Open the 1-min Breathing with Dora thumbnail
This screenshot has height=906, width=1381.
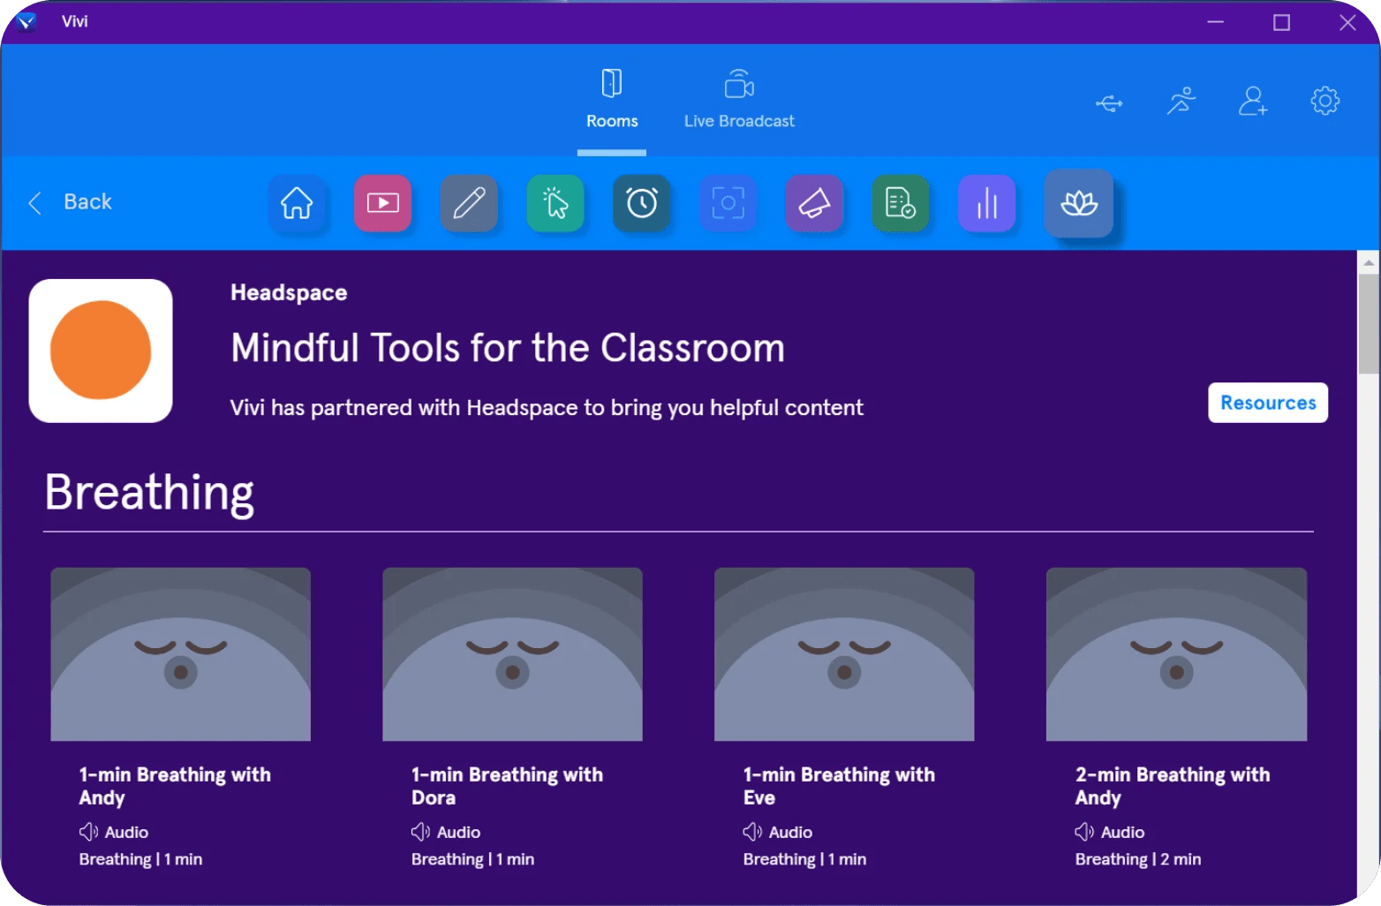click(512, 654)
